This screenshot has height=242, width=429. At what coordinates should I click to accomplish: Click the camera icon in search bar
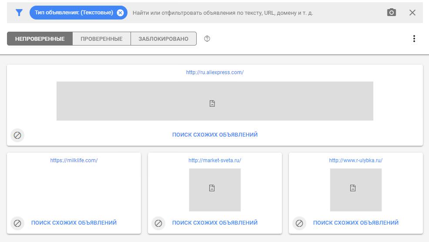[x=392, y=13]
